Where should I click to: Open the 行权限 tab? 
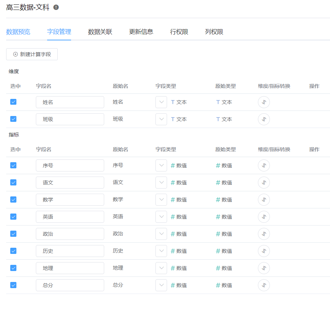179,31
